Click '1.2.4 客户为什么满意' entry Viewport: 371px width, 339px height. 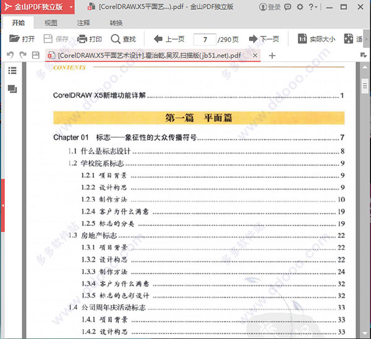pyautogui.click(x=213, y=211)
